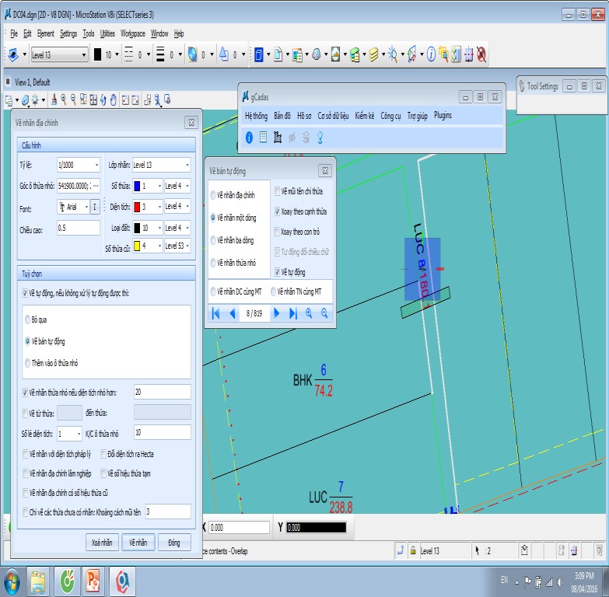Enable the 'Vẽ mũi tên chỉ thửa' checkbox
The image size is (609, 597).
point(278,190)
